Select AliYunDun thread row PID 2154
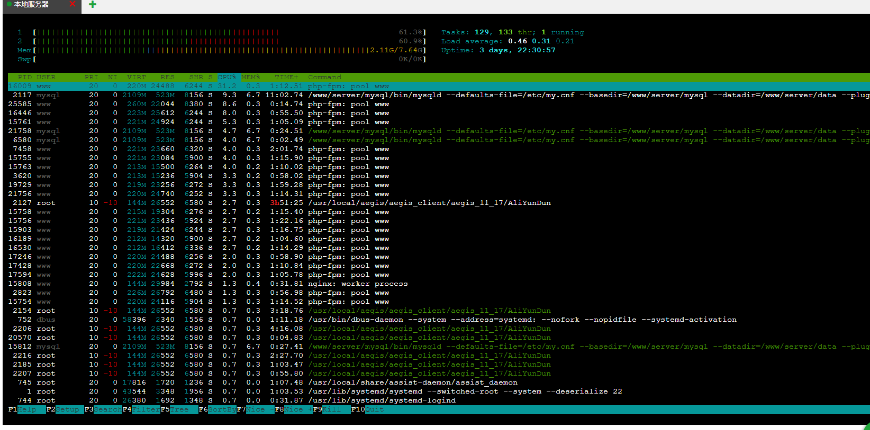This screenshot has height=430, width=870. pos(439,311)
